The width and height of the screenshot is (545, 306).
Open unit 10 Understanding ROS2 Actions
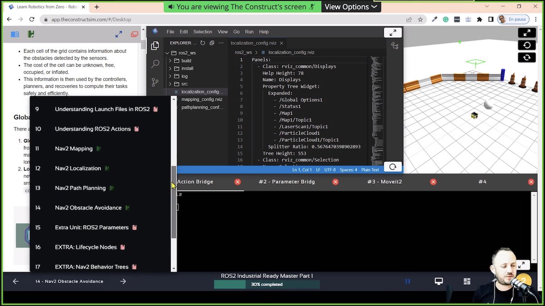(x=93, y=129)
